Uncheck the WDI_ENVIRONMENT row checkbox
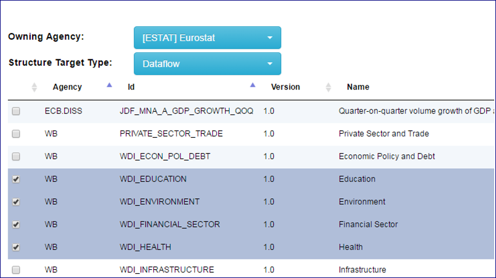The width and height of the screenshot is (496, 278). 16,202
